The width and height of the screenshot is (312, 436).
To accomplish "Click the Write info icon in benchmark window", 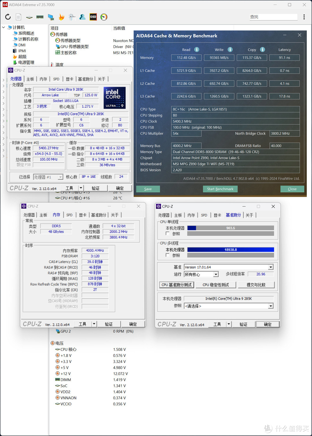I will coord(230,49).
